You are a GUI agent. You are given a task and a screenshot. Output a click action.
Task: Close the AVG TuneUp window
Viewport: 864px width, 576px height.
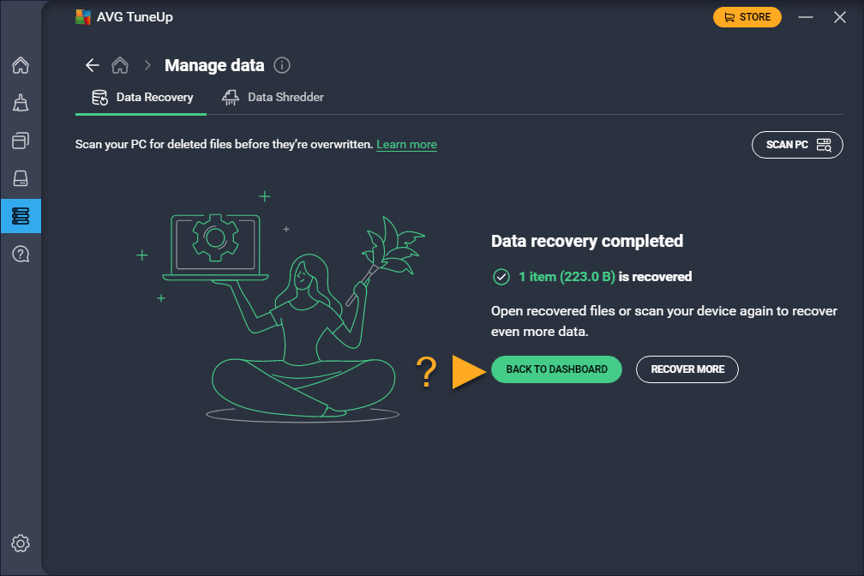(840, 17)
